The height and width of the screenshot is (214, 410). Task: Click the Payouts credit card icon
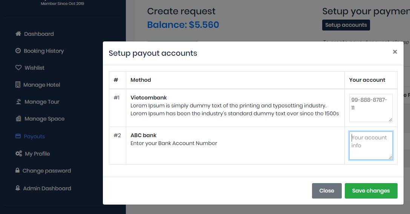(18, 136)
